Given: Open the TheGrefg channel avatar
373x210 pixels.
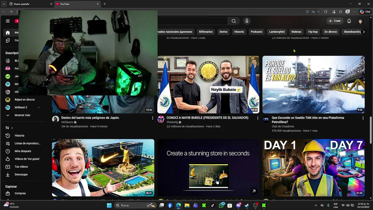Looking at the screenshot, I should [x=161, y=119].
